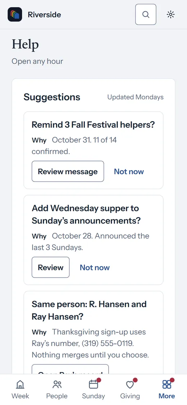Toggle the sun theme icon
Screen dimensions: 187x405
(170, 14)
